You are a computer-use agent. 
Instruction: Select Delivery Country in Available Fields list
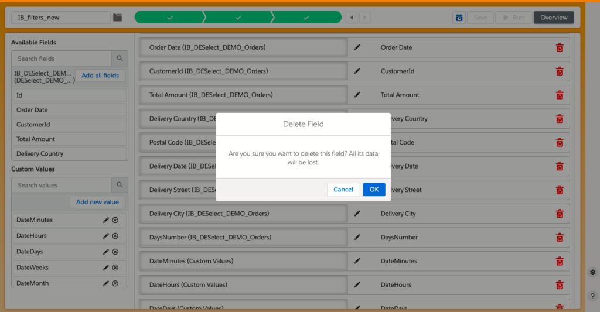[x=69, y=154]
